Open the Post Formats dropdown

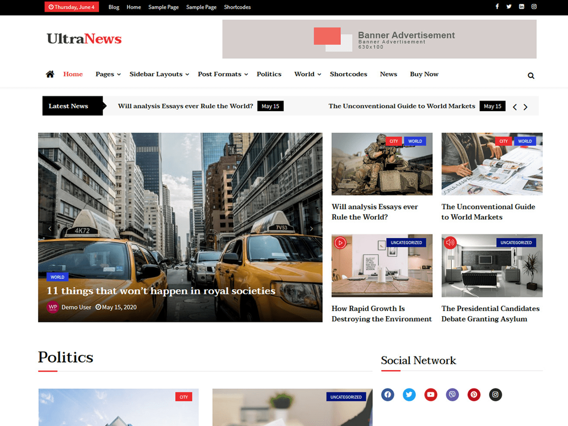pos(220,74)
